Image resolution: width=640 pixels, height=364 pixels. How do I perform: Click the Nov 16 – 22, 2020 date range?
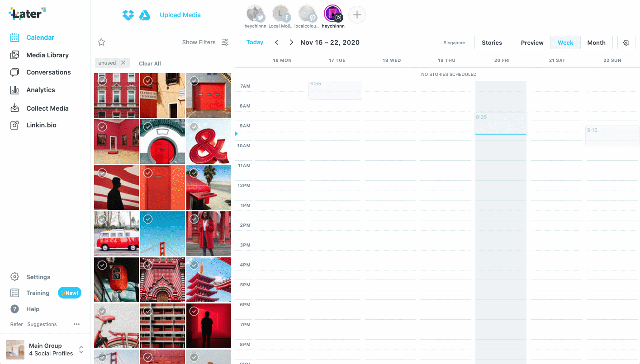point(330,42)
